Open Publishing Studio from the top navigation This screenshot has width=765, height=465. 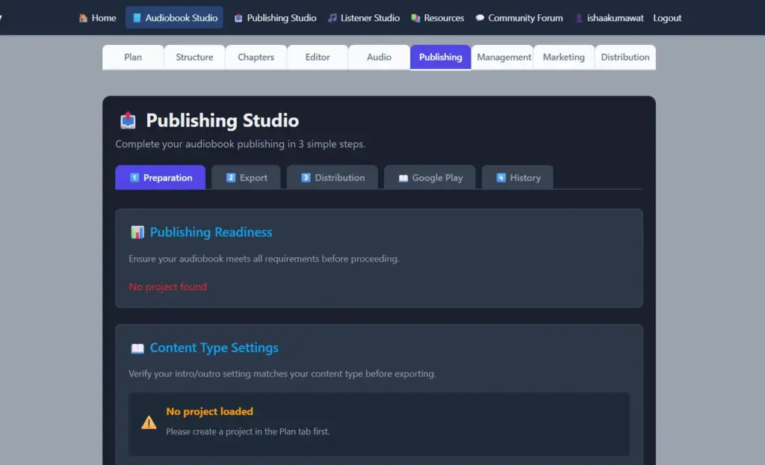click(x=275, y=18)
